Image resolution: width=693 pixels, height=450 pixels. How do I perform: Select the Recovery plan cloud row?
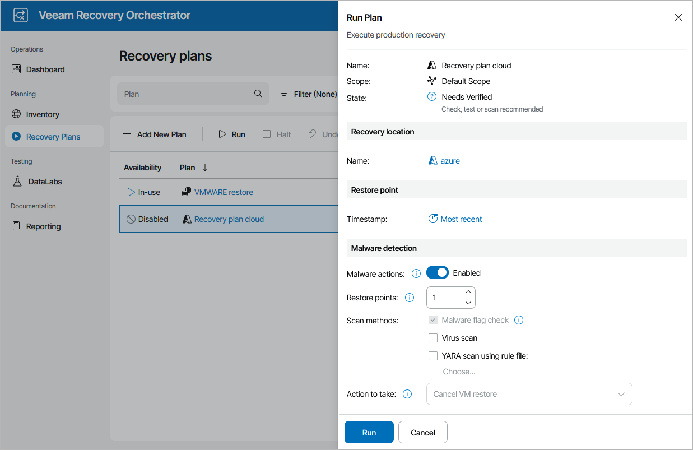coord(229,219)
